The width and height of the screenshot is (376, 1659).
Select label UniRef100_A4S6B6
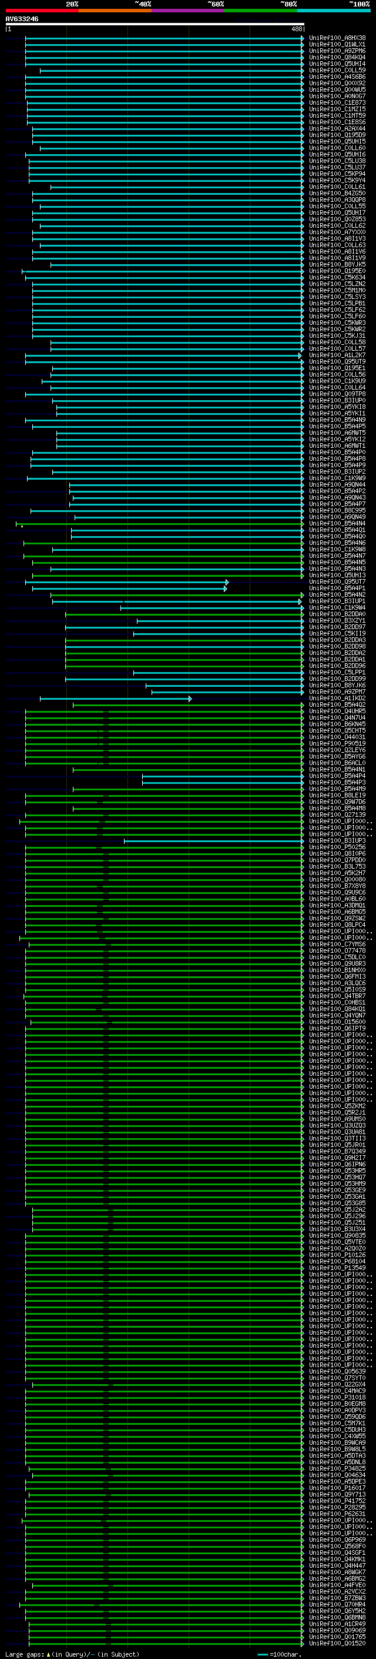click(337, 77)
